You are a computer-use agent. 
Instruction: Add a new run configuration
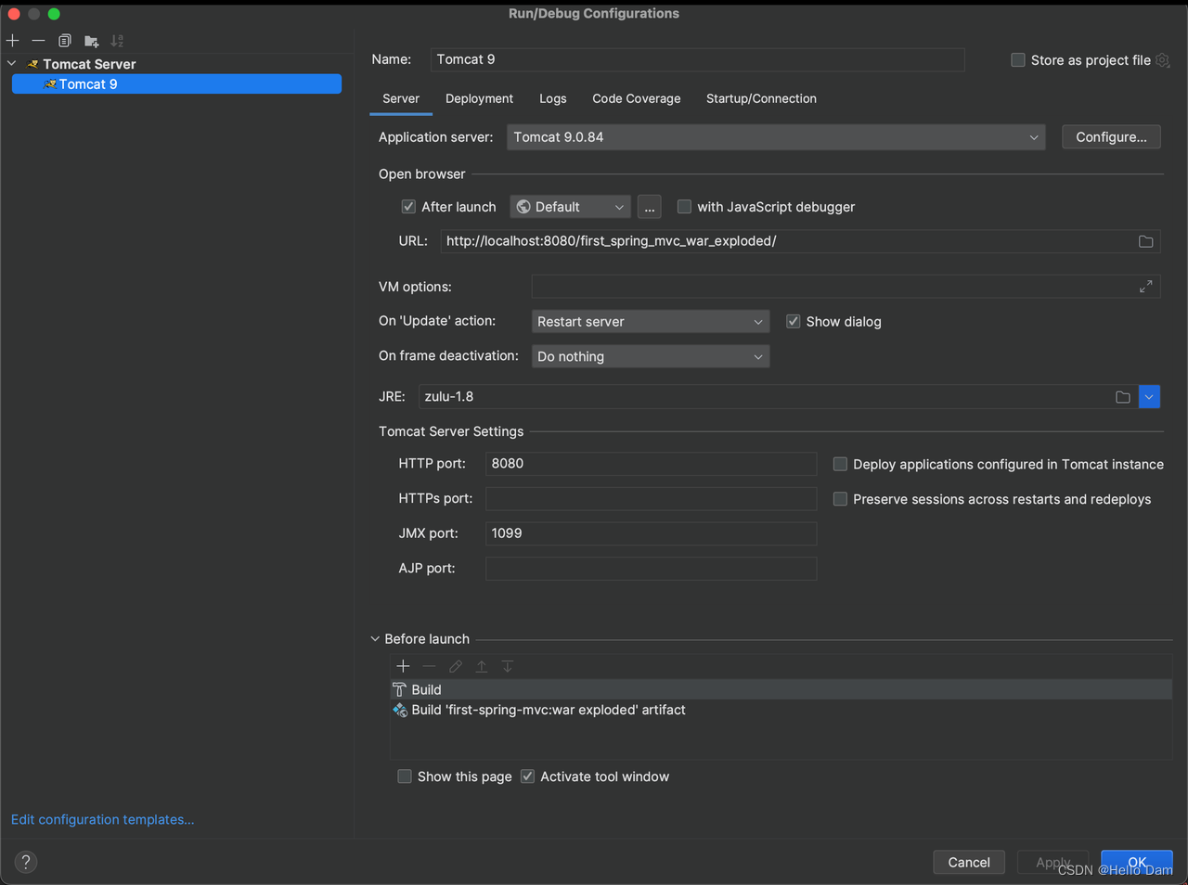[x=13, y=41]
